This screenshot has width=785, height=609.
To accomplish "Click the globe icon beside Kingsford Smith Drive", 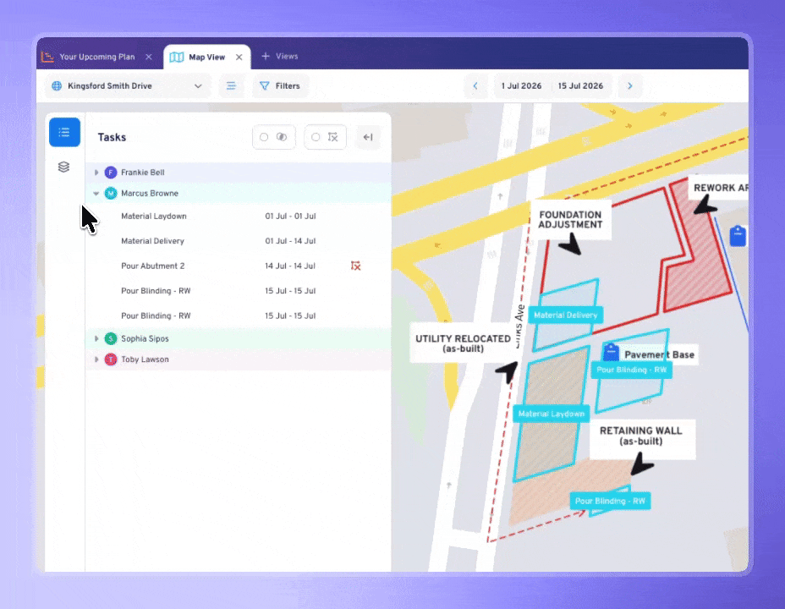I will (x=57, y=86).
